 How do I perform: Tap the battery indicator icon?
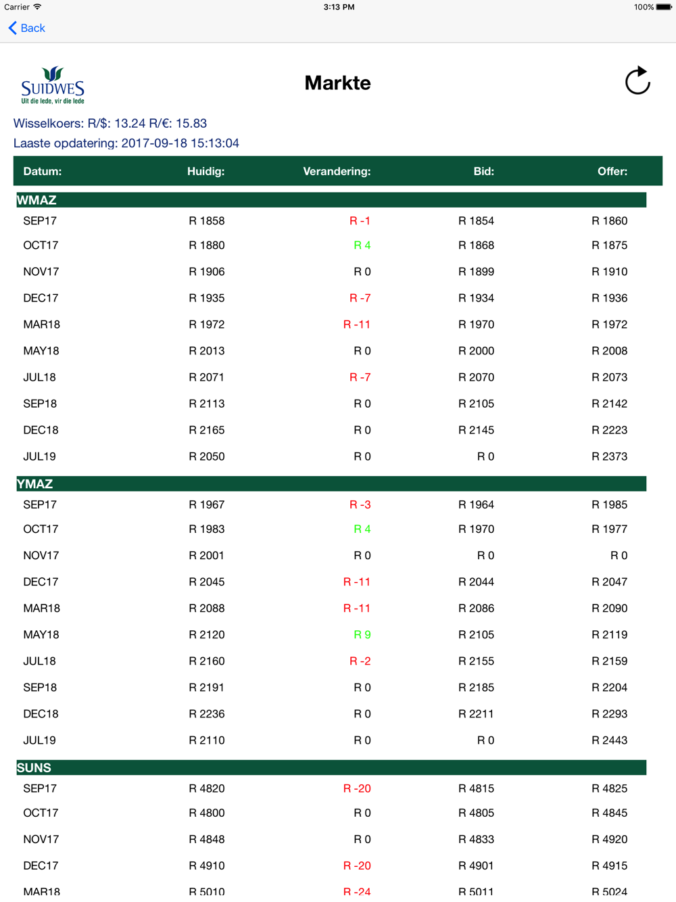(664, 7)
